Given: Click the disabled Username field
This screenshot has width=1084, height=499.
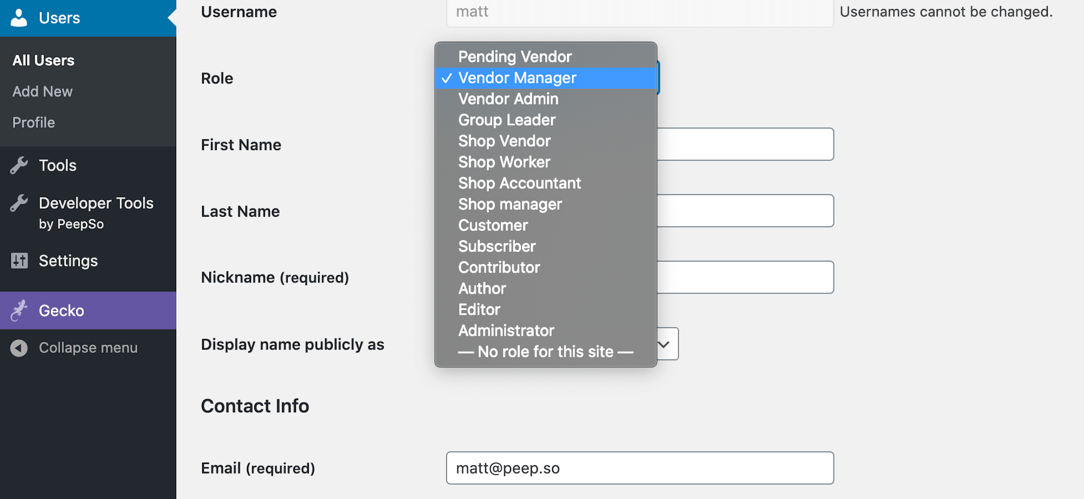Looking at the screenshot, I should pos(640,12).
